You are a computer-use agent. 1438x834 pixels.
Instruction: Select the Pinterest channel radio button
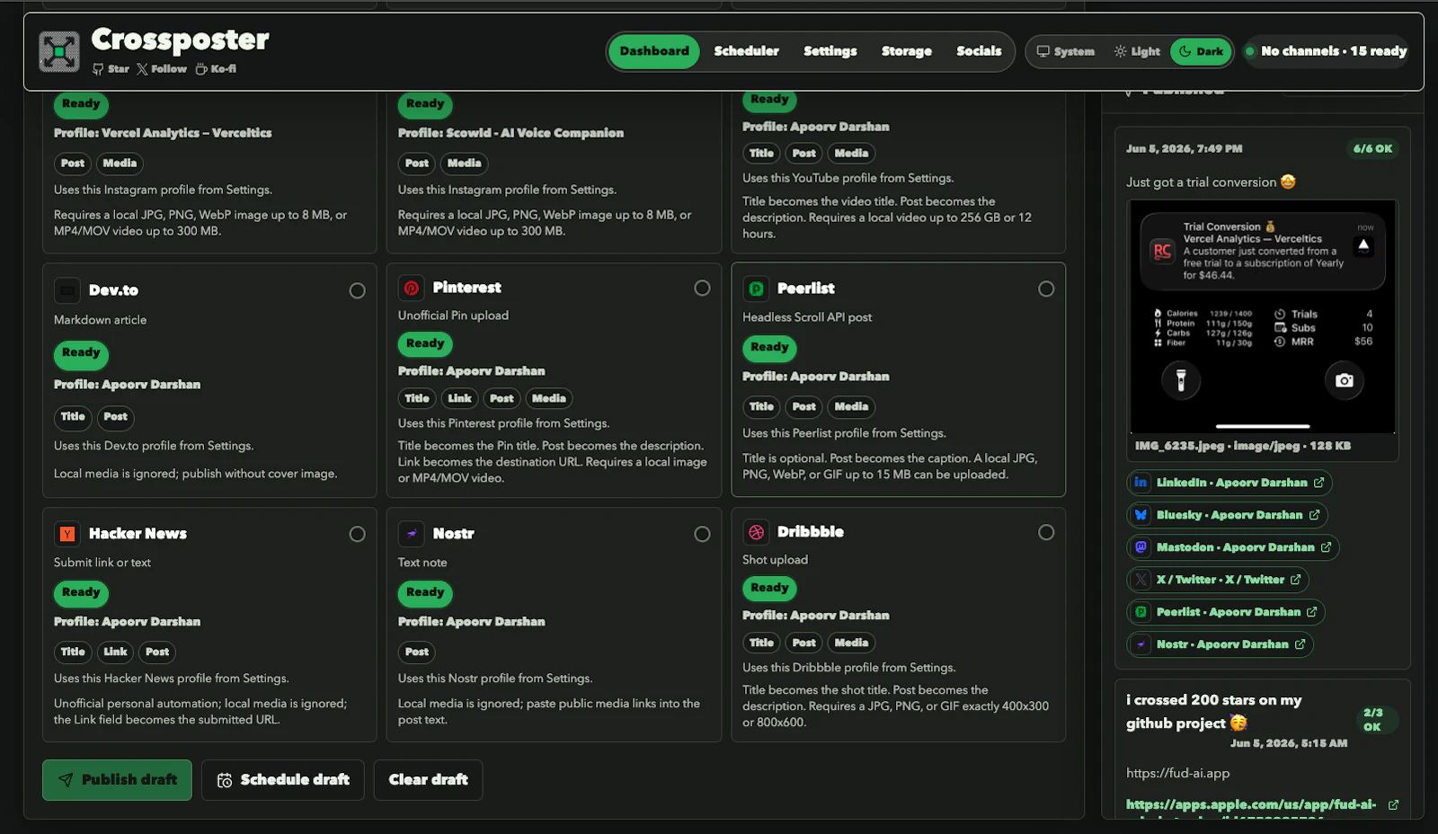(x=702, y=288)
